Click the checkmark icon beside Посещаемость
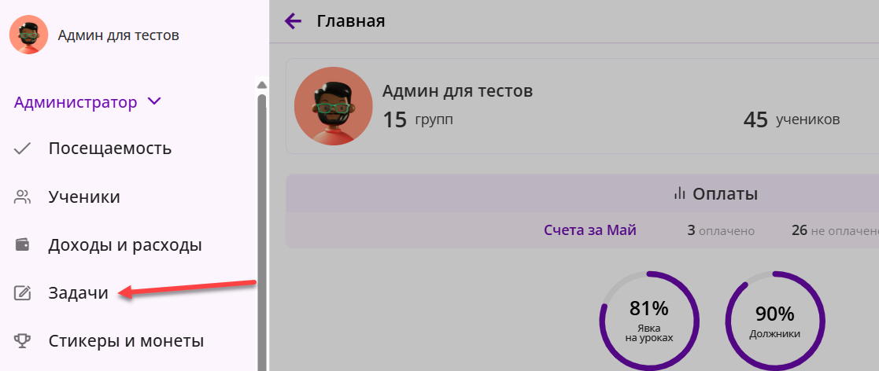879x371 pixels. (22, 149)
